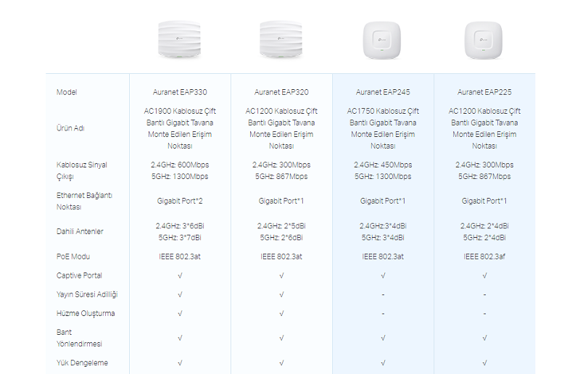Click the IEEE 802.3af PoE value
Viewport: 580px width, 374px height.
pyautogui.click(x=484, y=257)
